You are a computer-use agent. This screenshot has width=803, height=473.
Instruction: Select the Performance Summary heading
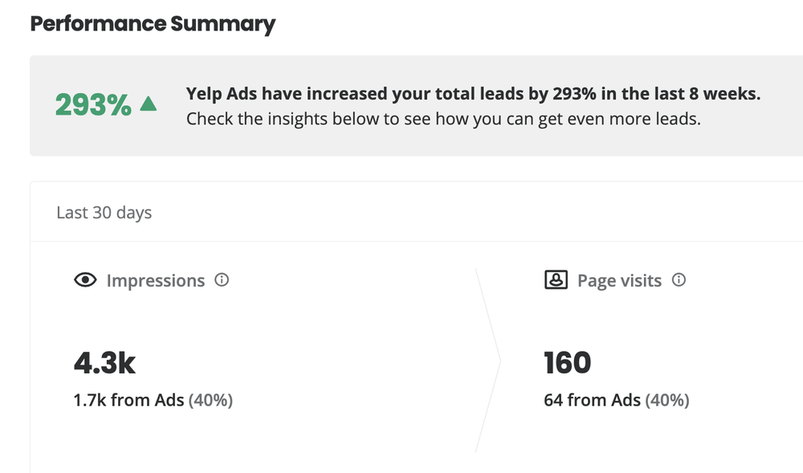[x=153, y=24]
